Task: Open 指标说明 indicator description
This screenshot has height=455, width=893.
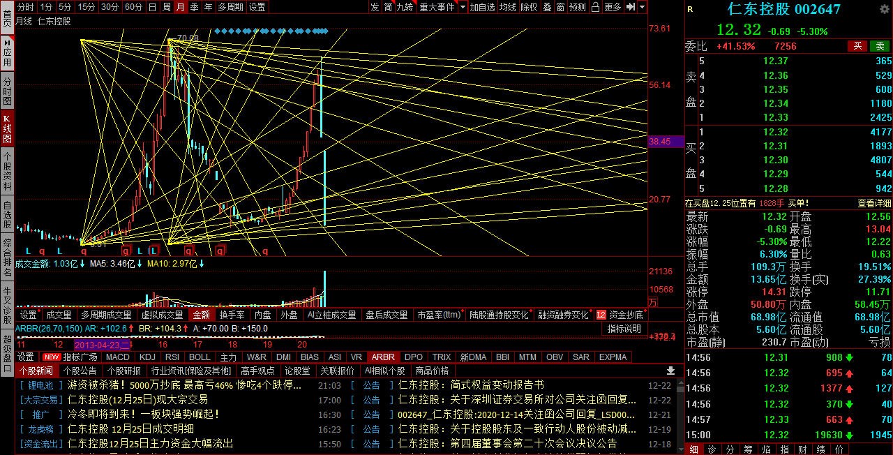Action: click(624, 329)
